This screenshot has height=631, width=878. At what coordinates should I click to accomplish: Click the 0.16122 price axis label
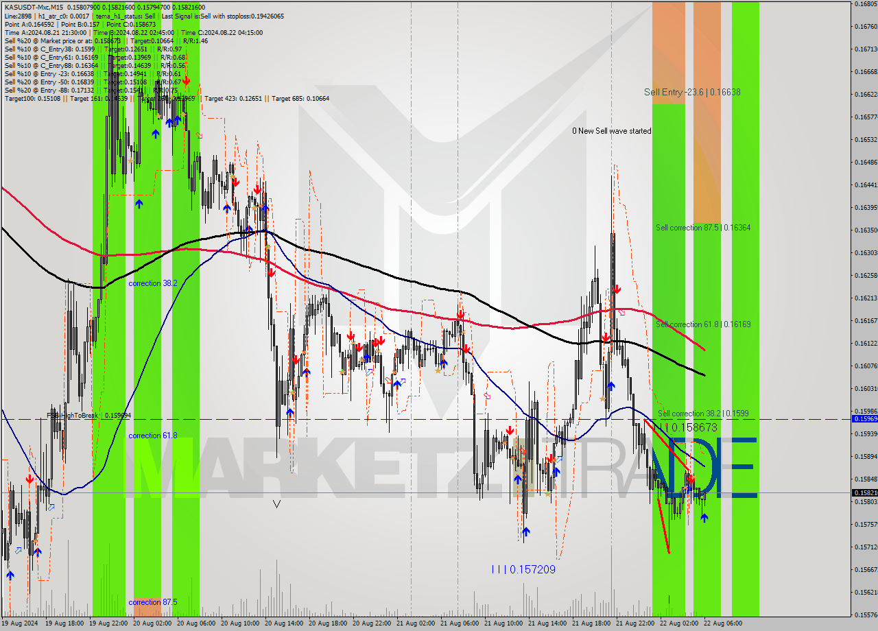(866, 343)
